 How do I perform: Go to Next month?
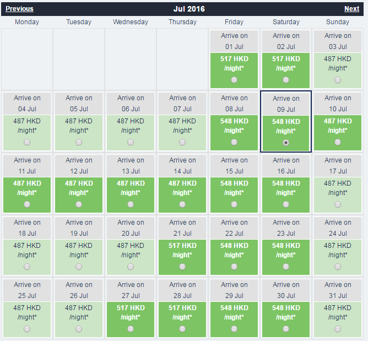pos(351,9)
